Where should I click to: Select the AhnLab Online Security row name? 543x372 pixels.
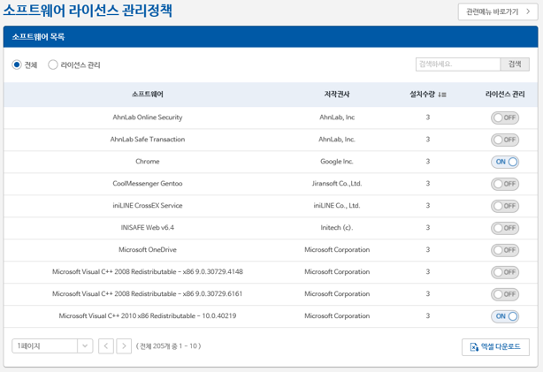(x=148, y=118)
